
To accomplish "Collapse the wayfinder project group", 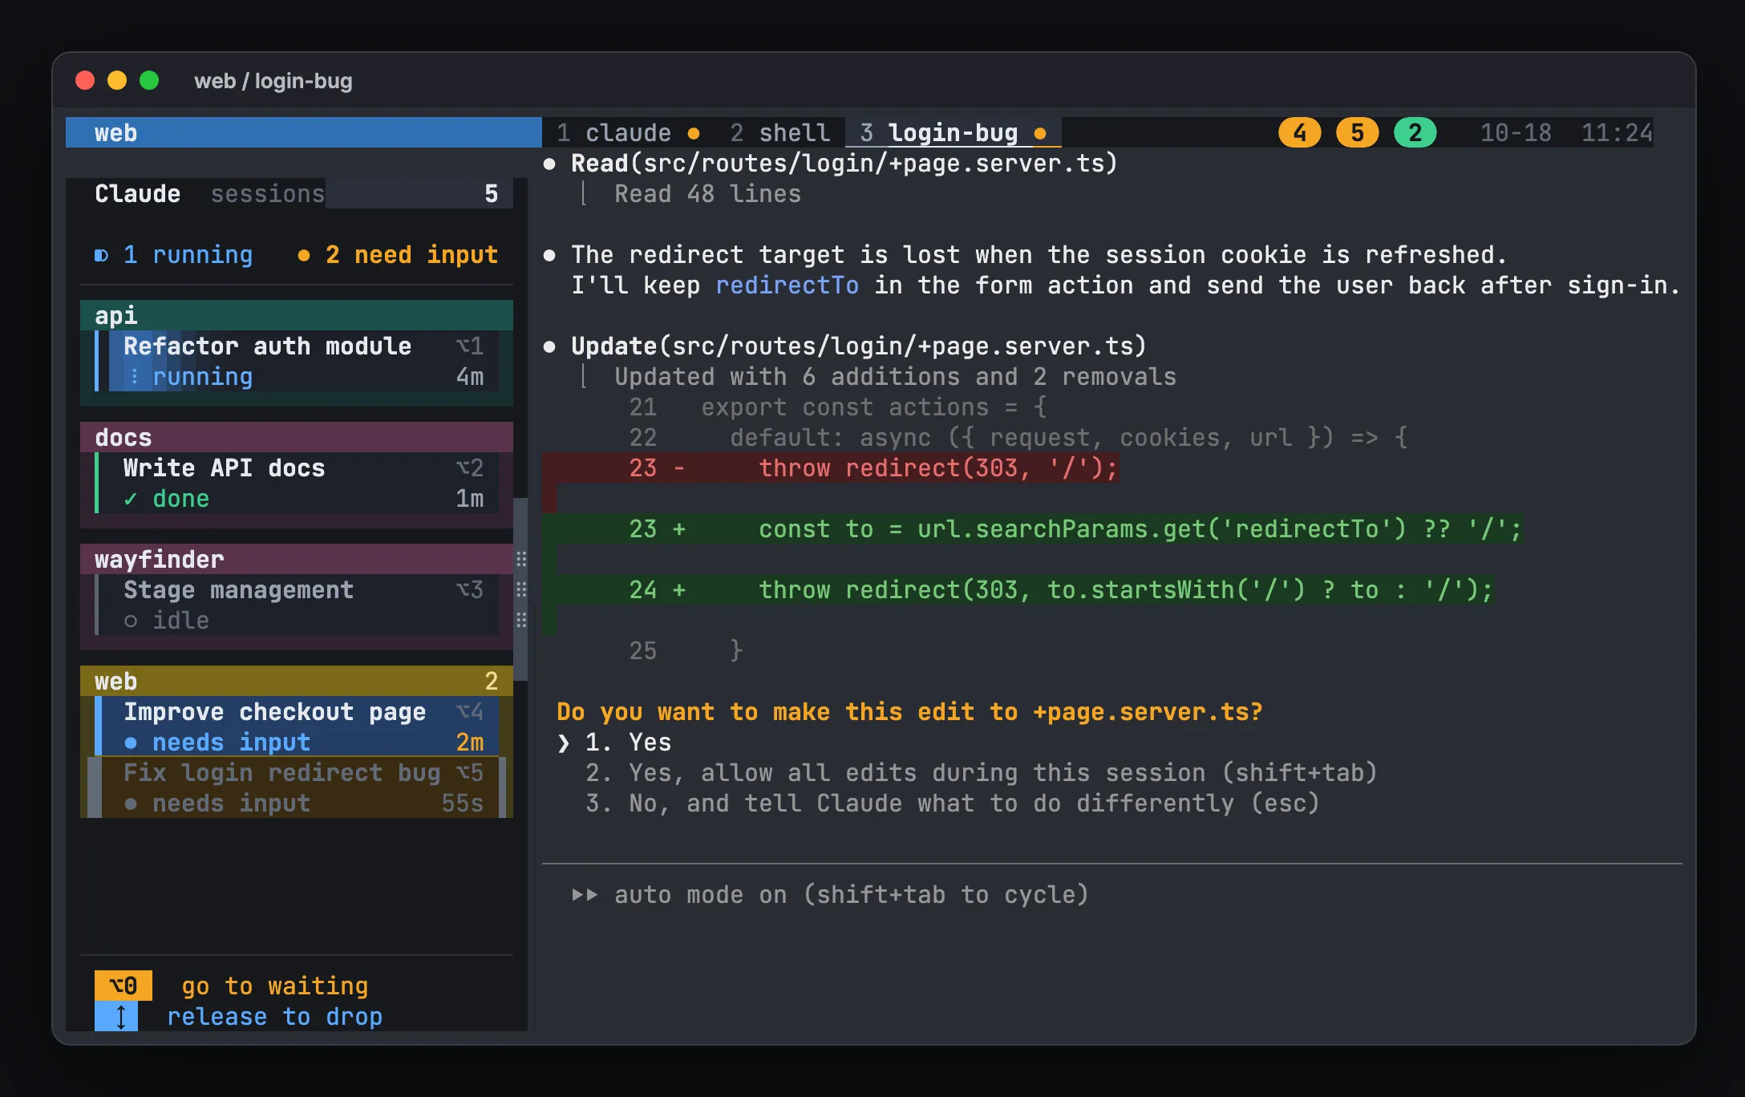I will coord(297,559).
